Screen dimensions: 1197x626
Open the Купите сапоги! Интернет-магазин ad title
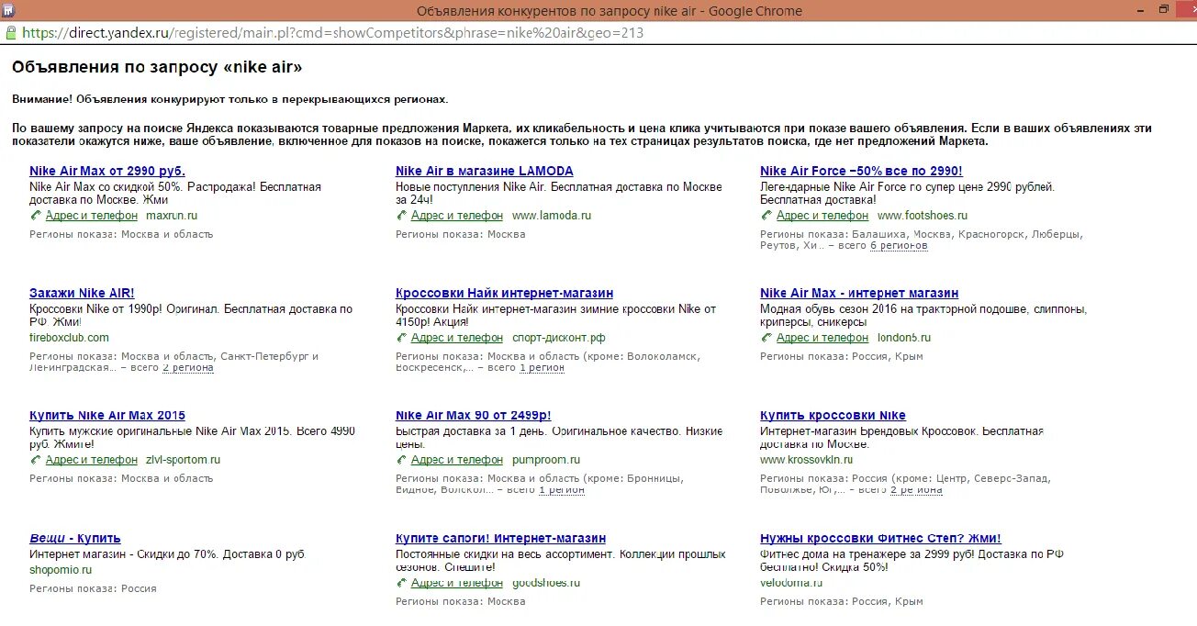pyautogui.click(x=500, y=538)
